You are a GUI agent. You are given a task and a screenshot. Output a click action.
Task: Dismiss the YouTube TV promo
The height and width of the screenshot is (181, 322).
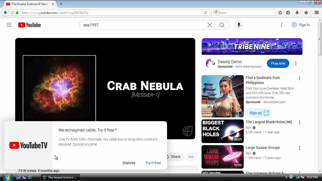pyautogui.click(x=129, y=163)
